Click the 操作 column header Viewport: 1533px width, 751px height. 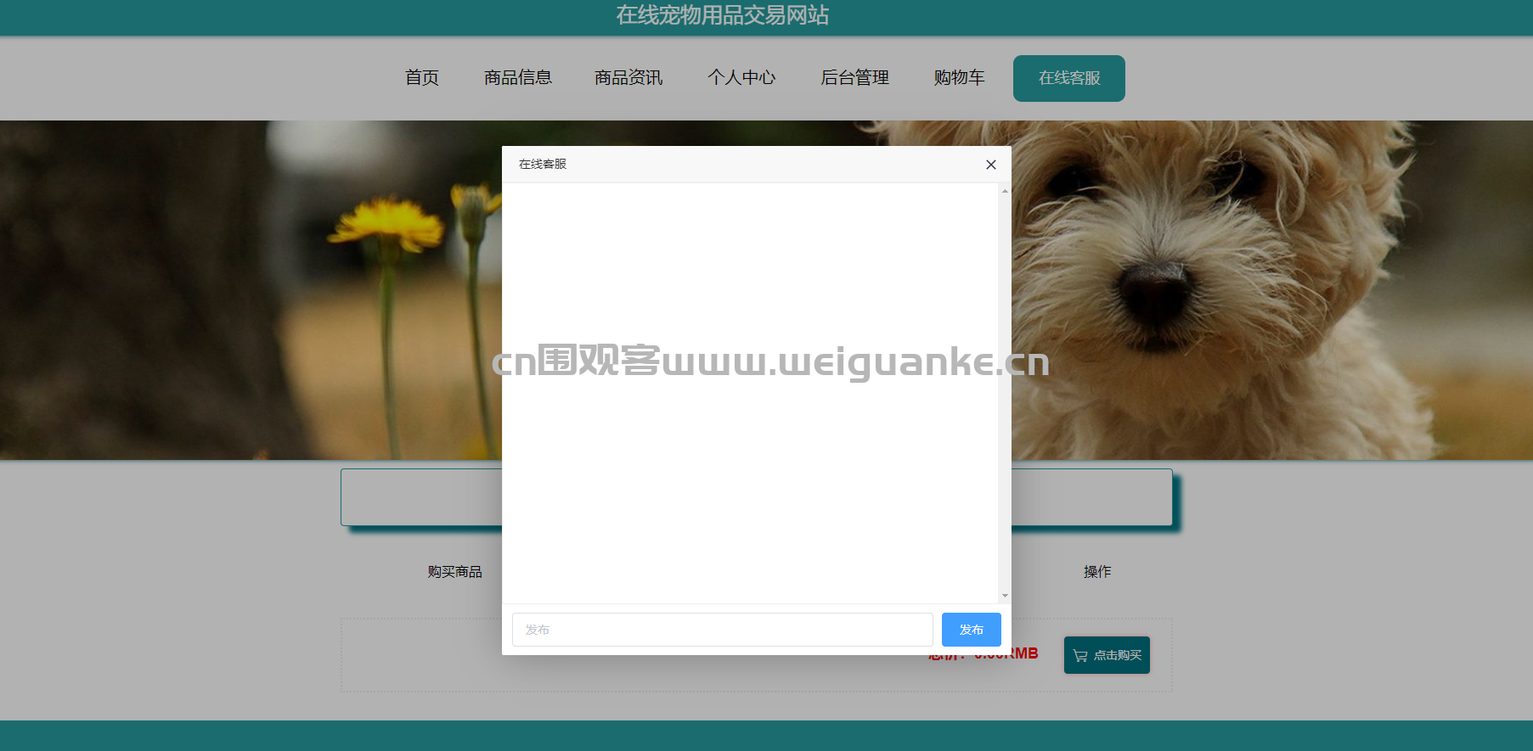[x=1097, y=572]
